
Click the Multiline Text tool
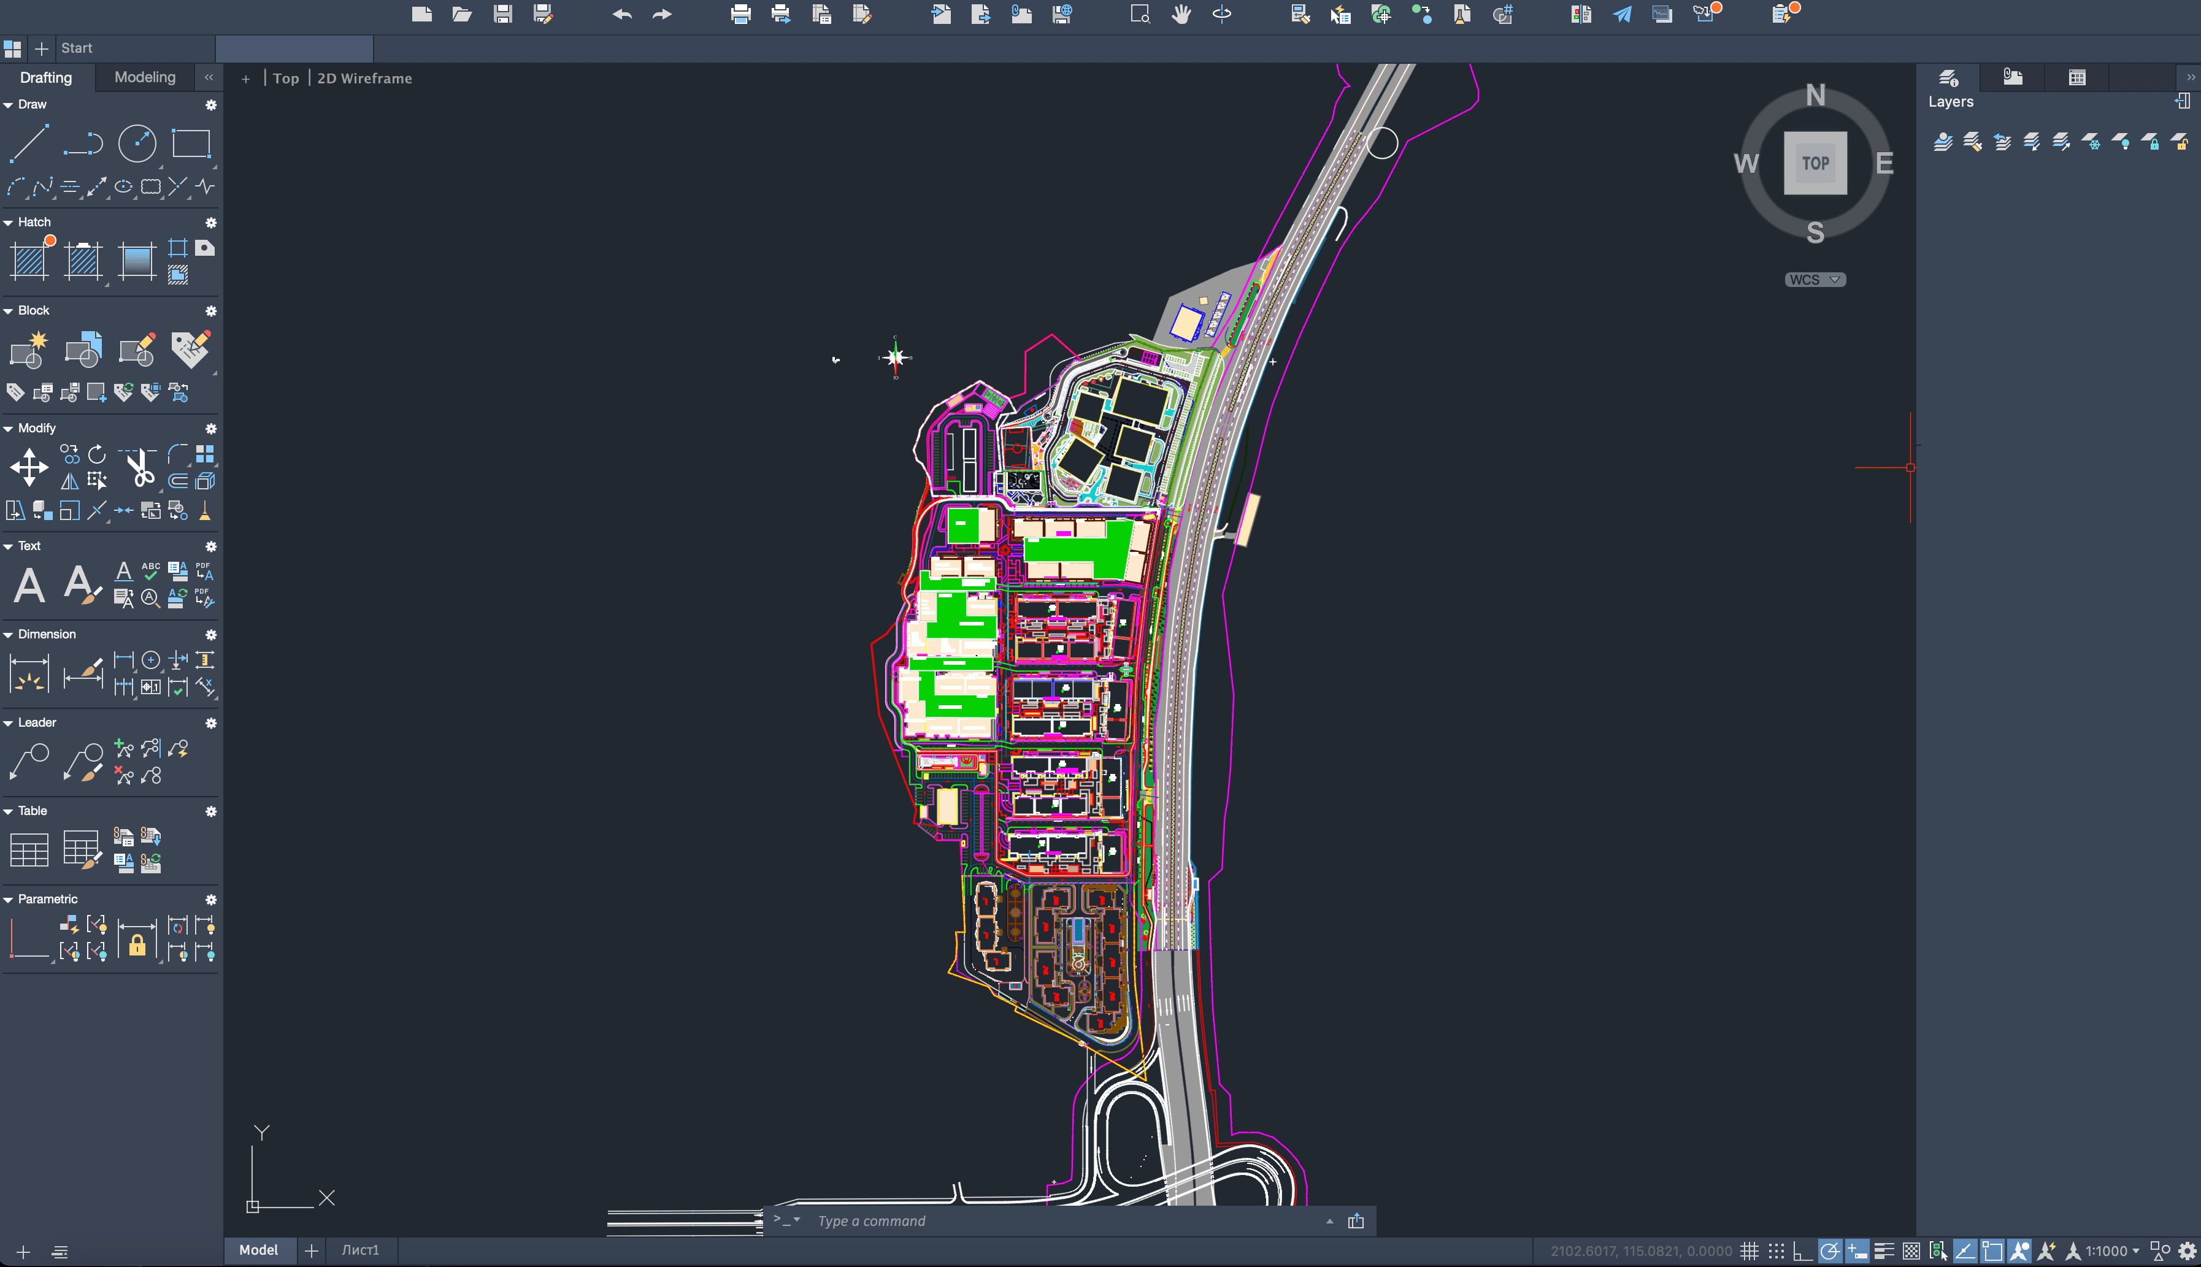[29, 585]
